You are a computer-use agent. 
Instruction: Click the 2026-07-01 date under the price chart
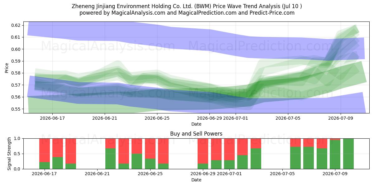(x=236, y=118)
